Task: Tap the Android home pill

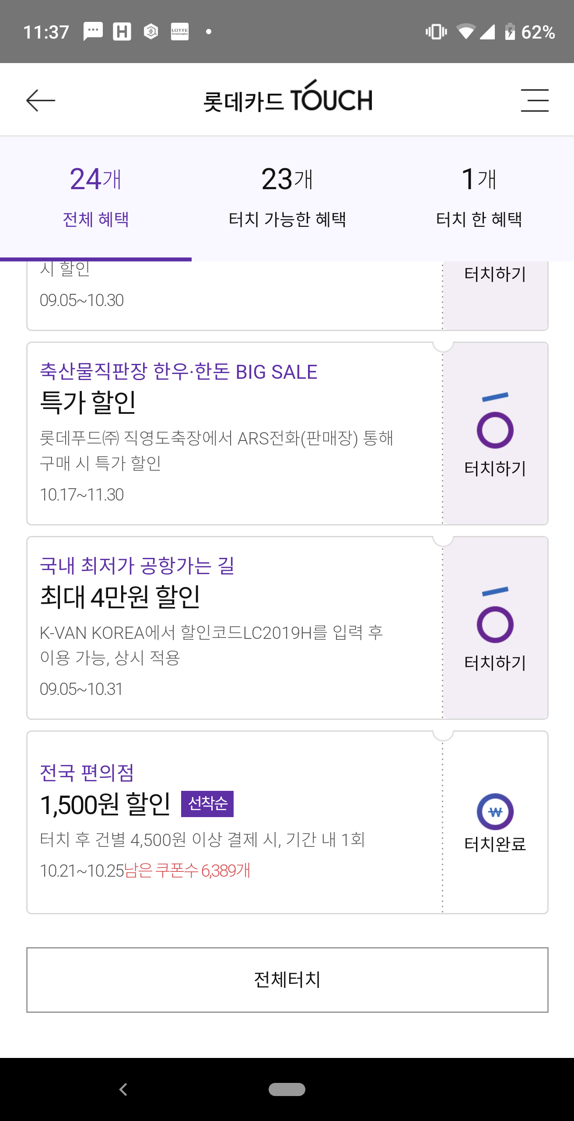Action: tap(287, 1089)
